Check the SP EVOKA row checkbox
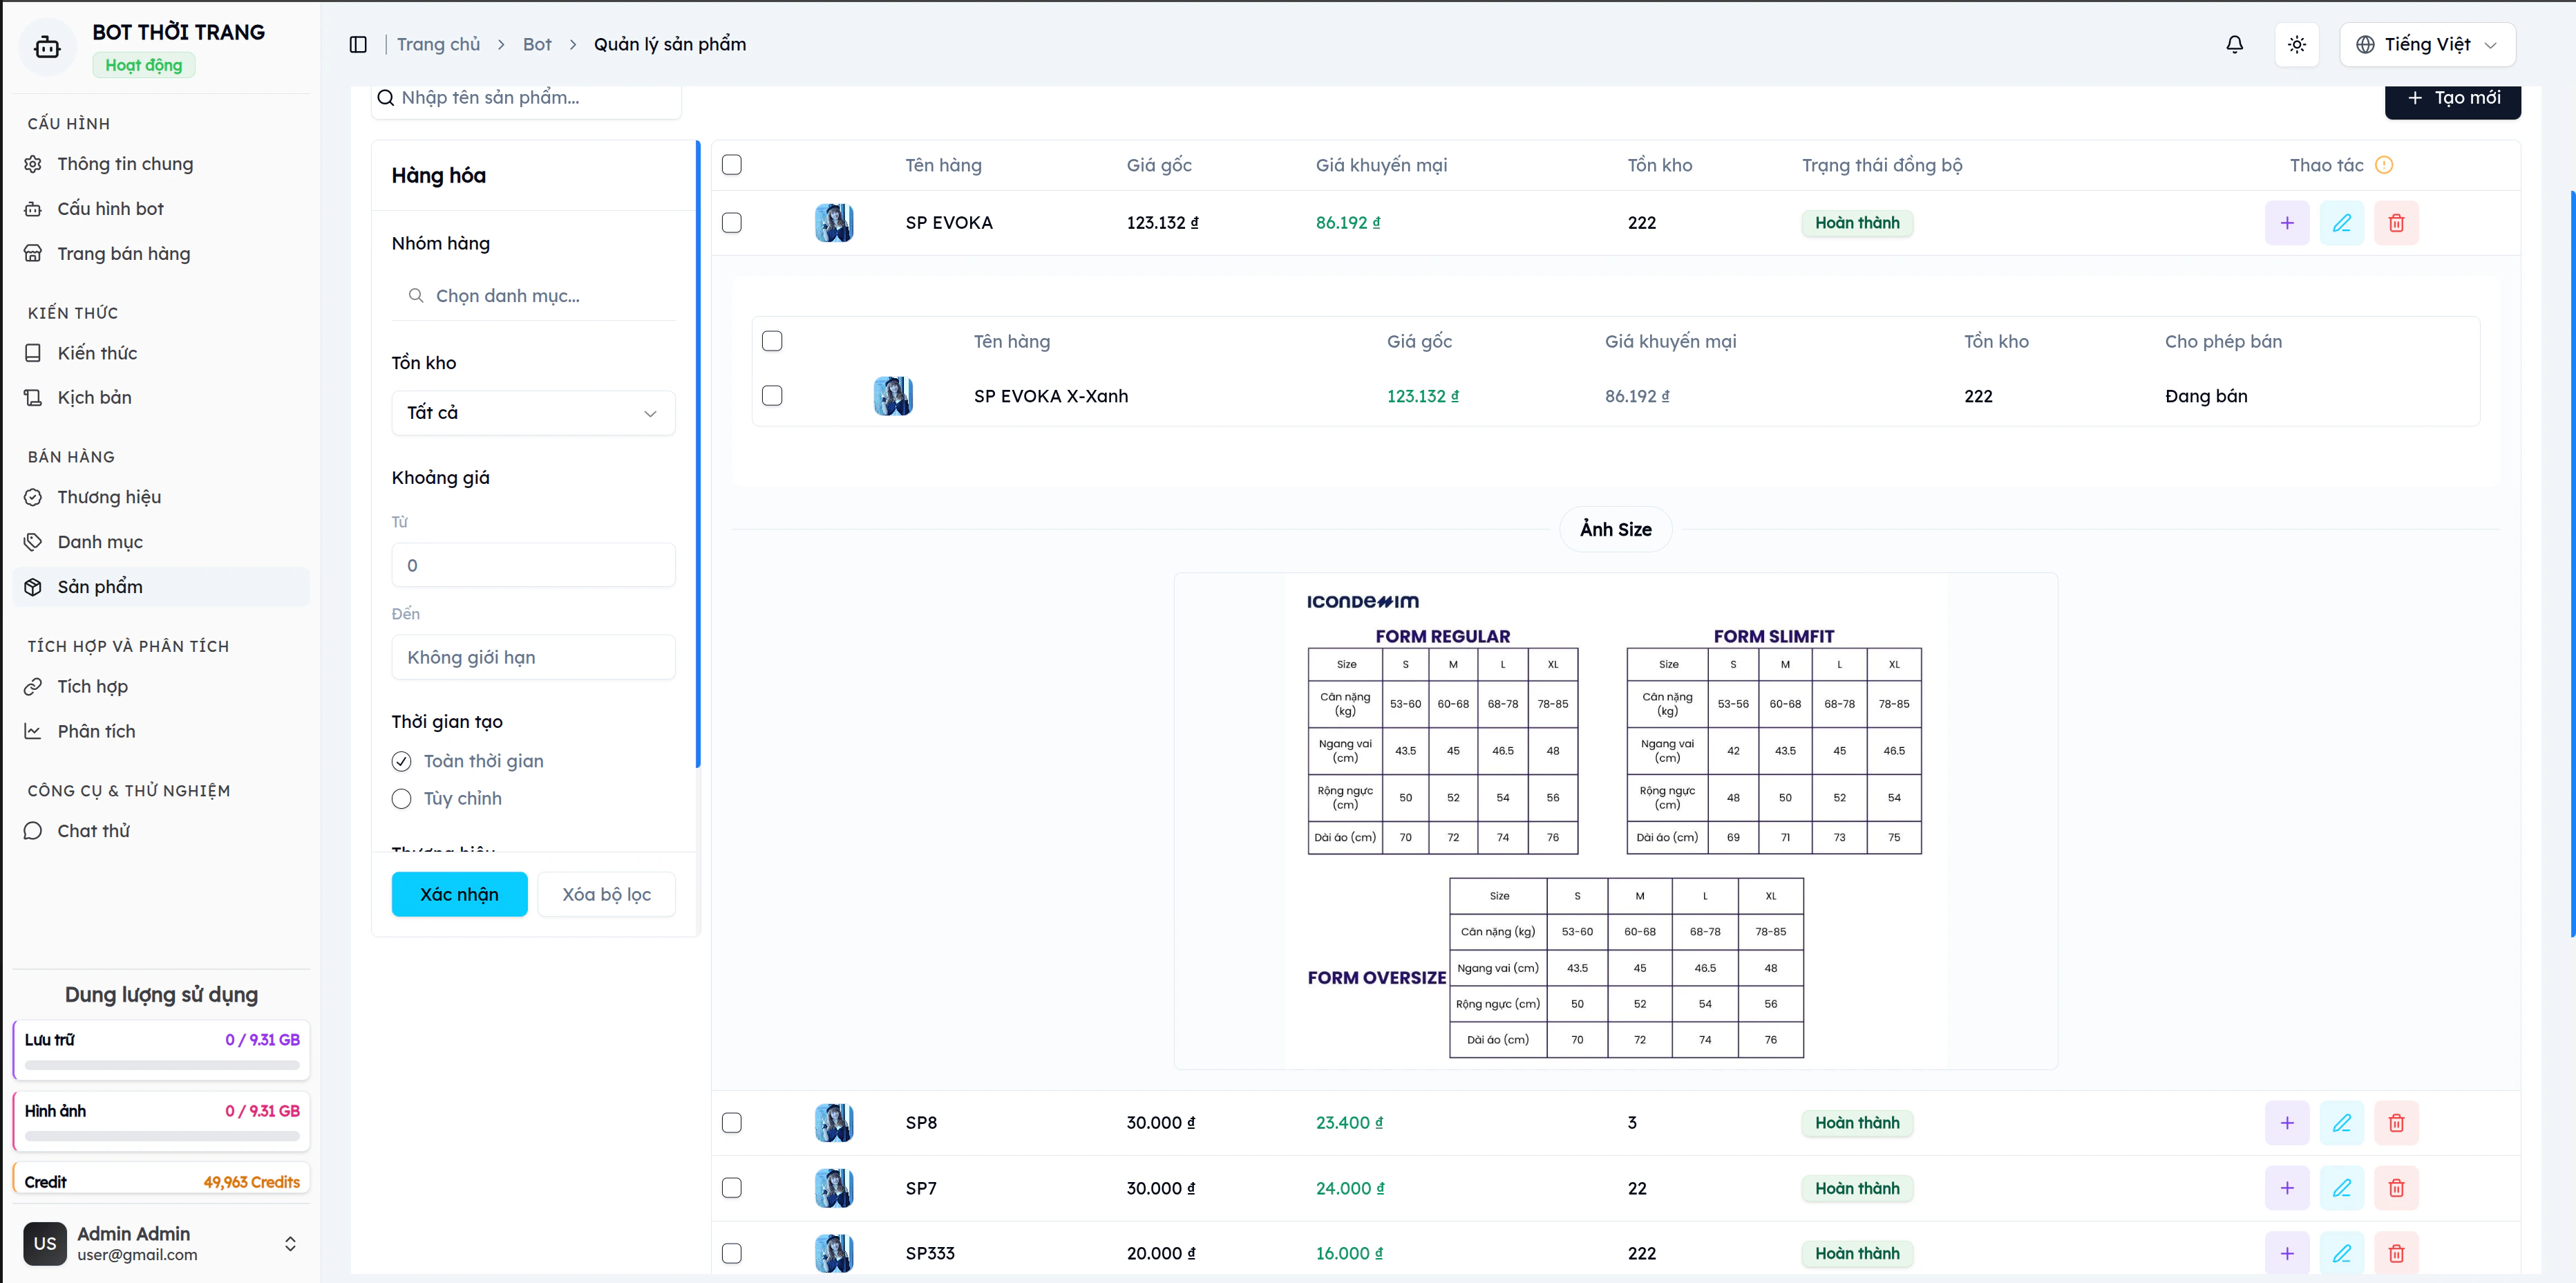 (x=732, y=222)
